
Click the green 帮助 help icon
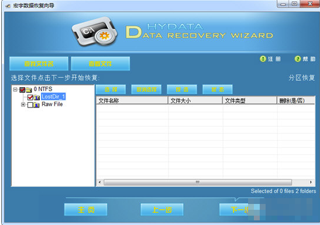click(x=298, y=59)
